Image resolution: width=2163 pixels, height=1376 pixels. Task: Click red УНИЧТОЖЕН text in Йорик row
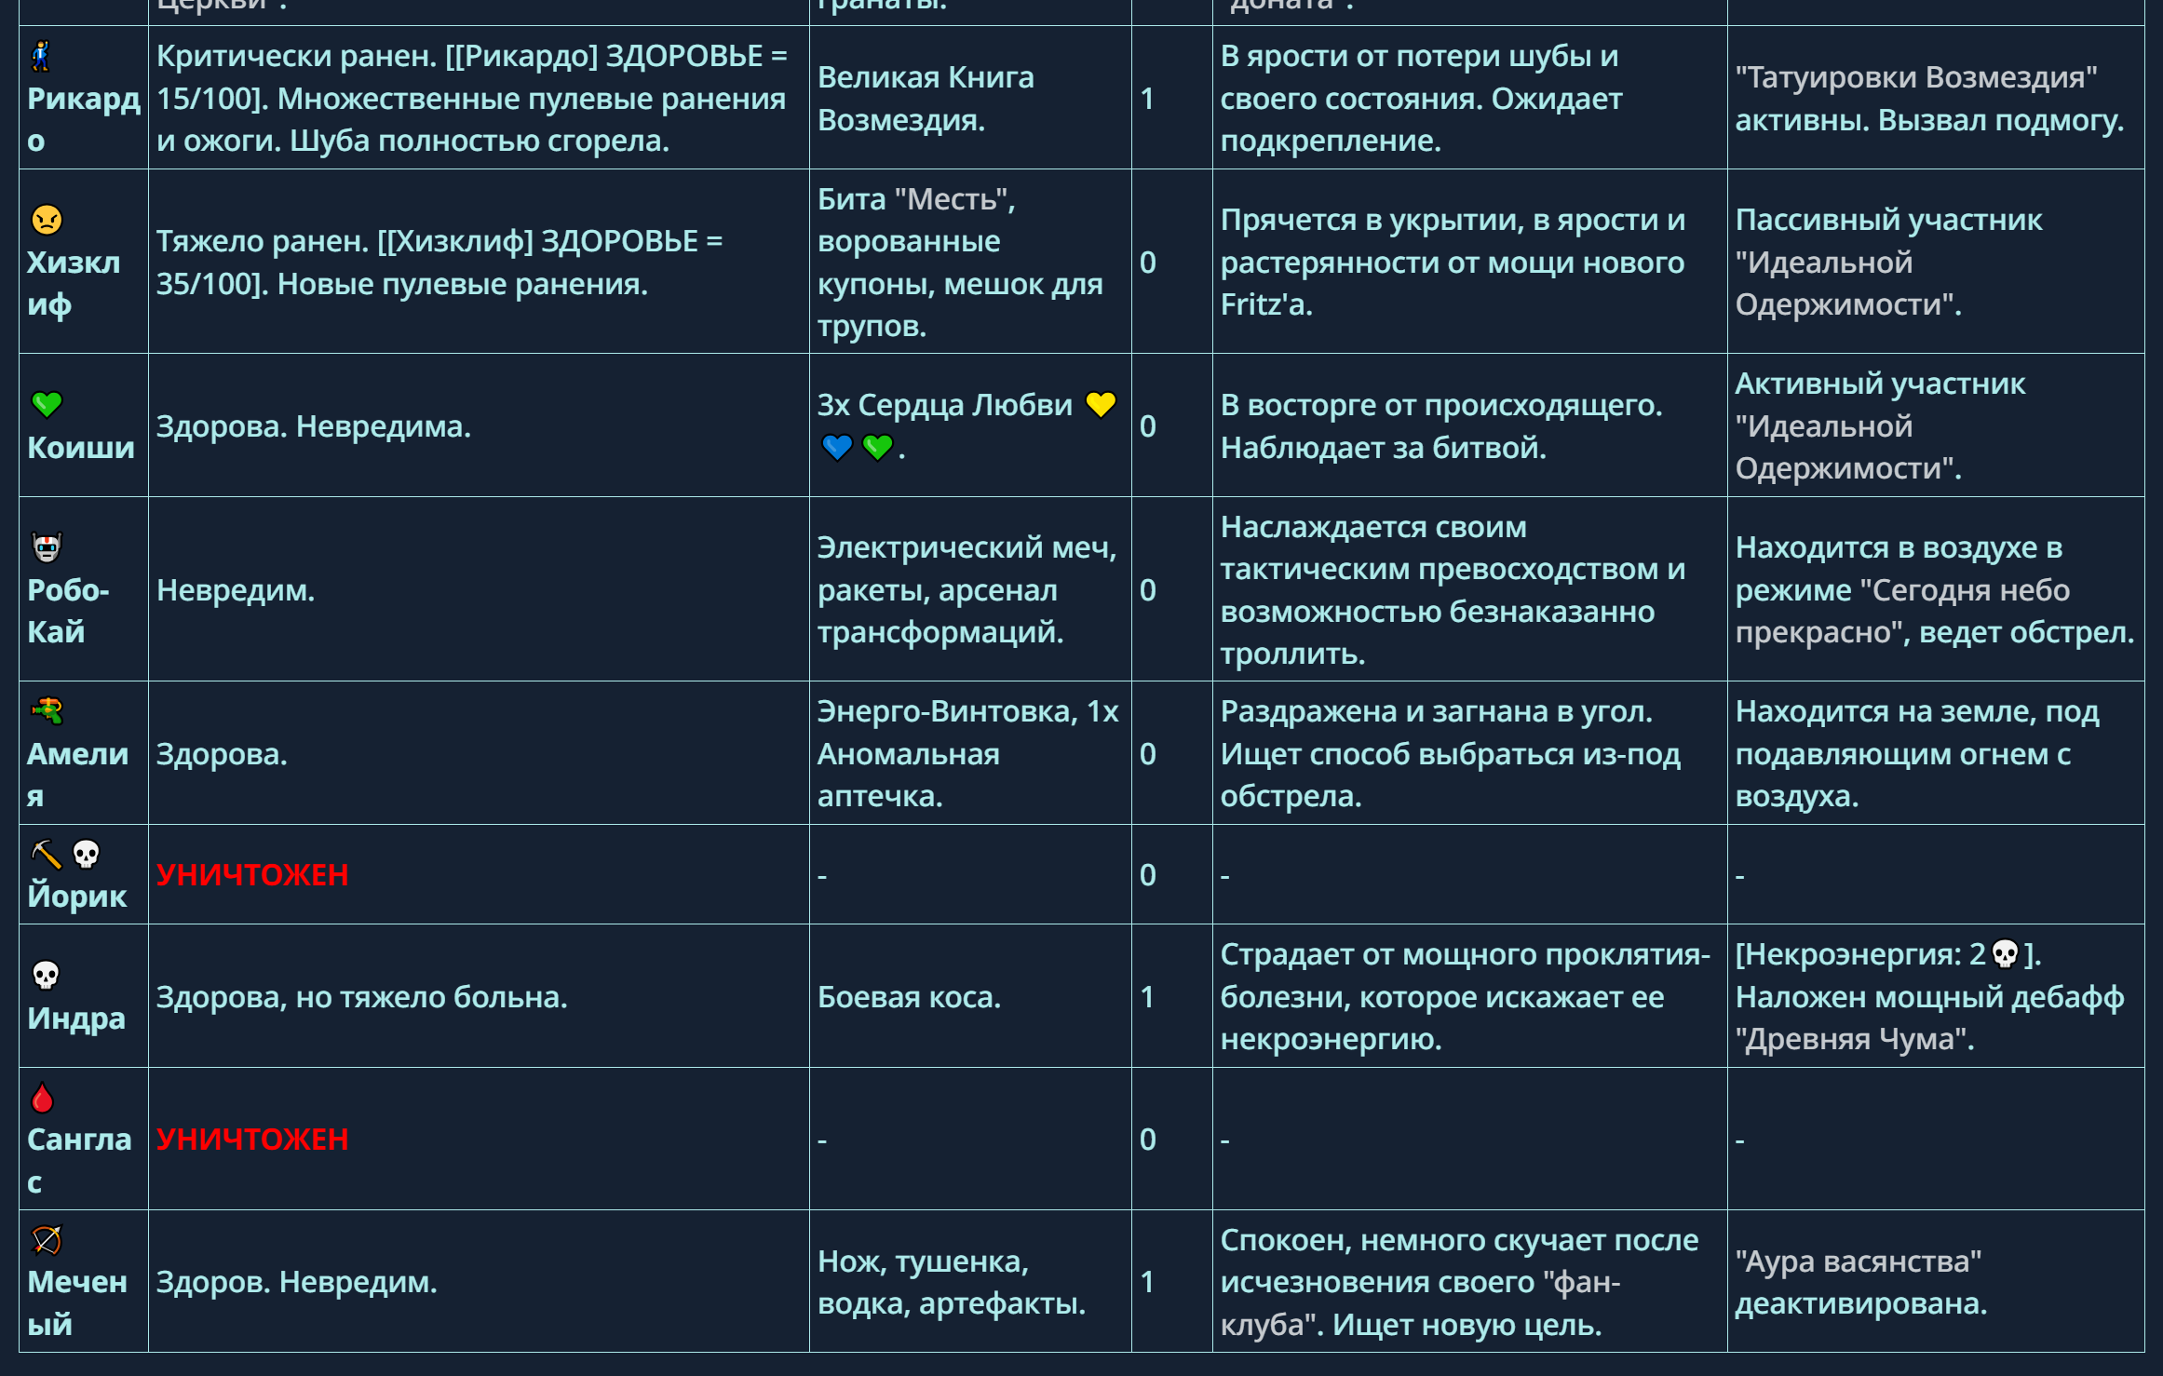[x=252, y=875]
